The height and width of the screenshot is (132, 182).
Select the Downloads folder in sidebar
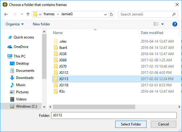click(25, 78)
